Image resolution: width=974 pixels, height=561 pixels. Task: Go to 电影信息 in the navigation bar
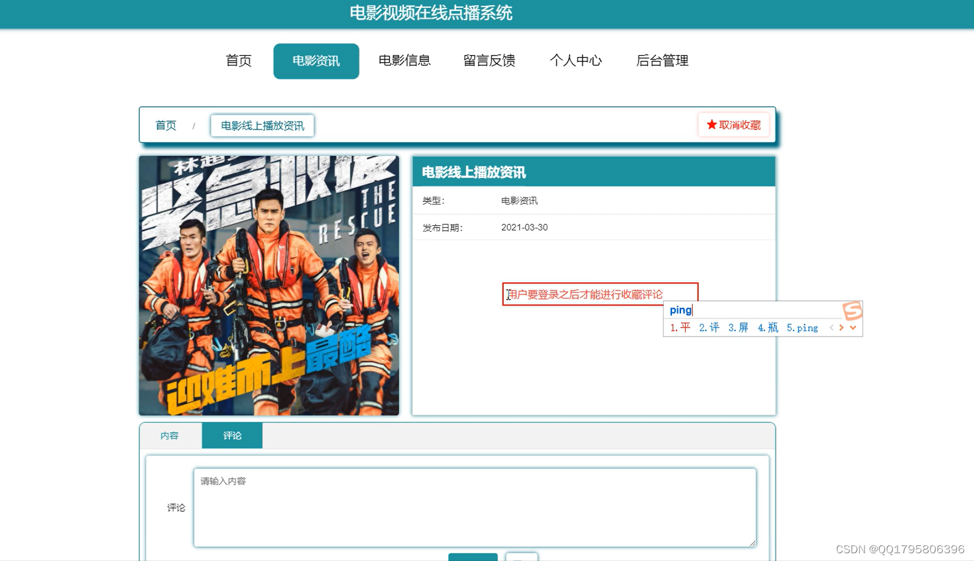(404, 61)
